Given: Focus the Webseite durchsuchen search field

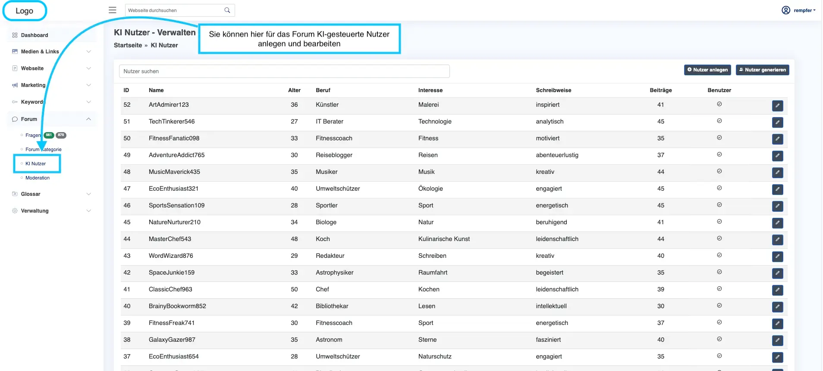Looking at the screenshot, I should (175, 10).
